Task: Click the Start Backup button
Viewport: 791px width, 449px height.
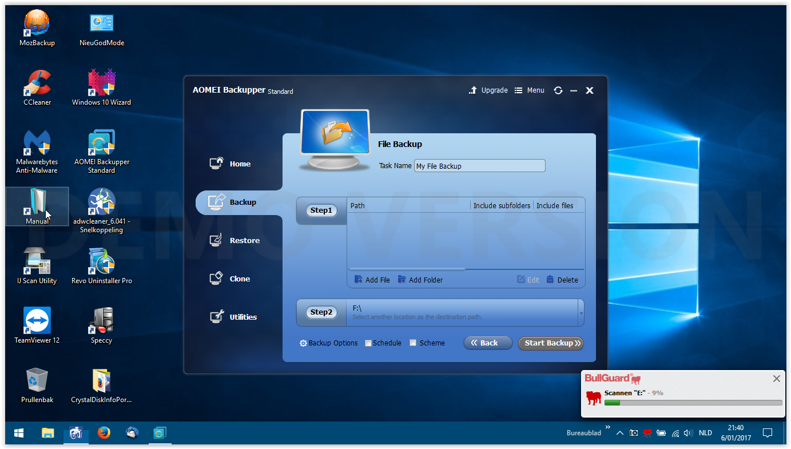Action: click(551, 343)
